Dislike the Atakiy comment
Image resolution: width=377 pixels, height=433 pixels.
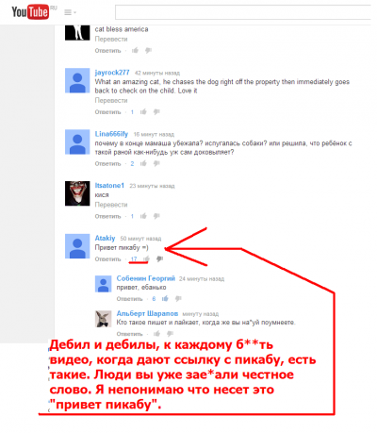click(x=159, y=258)
